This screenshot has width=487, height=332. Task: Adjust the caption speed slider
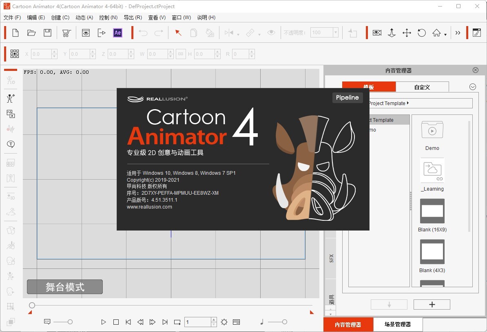click(x=63, y=322)
